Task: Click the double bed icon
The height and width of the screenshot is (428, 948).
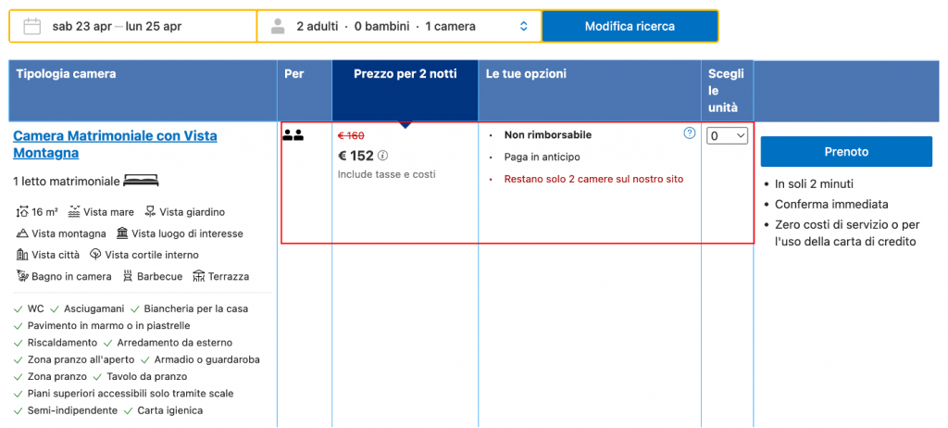Action: (142, 180)
